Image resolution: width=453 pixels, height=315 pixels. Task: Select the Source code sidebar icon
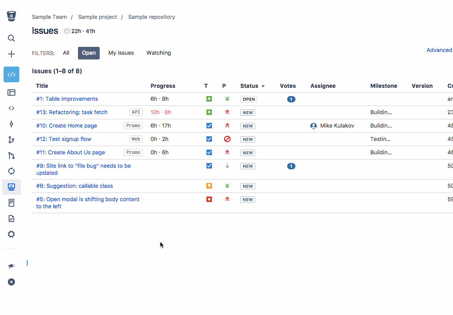coord(11,108)
